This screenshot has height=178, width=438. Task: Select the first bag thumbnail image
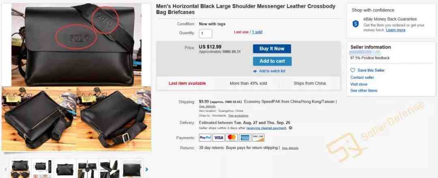click(20, 169)
